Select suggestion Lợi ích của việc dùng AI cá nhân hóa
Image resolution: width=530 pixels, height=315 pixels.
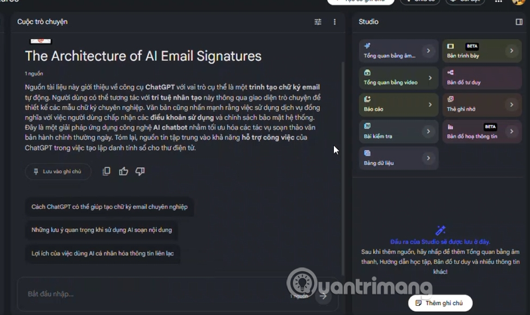[103, 253]
